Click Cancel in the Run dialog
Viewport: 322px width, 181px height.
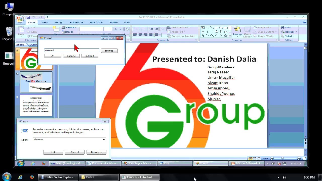click(x=75, y=152)
